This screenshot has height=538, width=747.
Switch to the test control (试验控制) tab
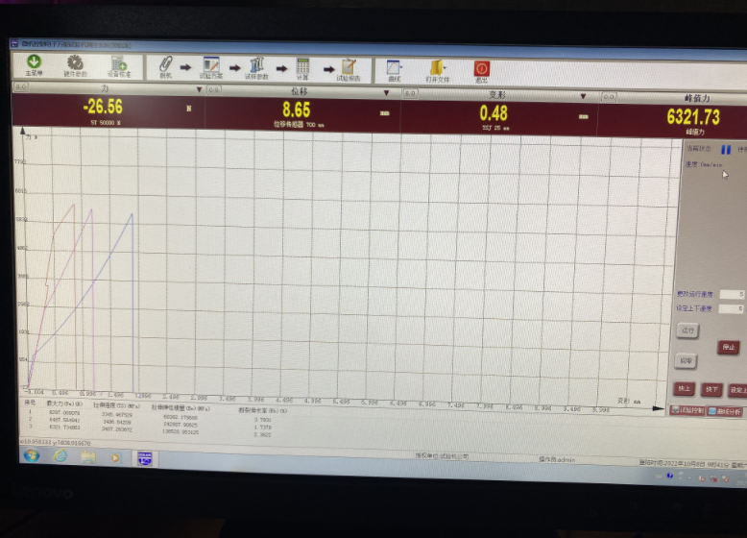(689, 410)
